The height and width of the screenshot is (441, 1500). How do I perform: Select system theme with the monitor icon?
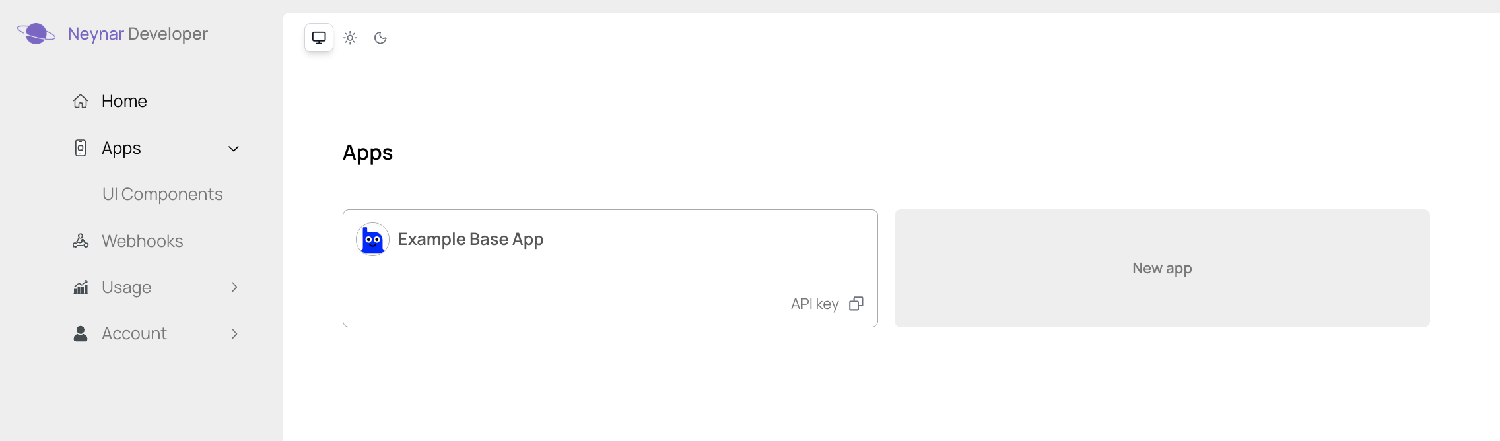(x=320, y=37)
